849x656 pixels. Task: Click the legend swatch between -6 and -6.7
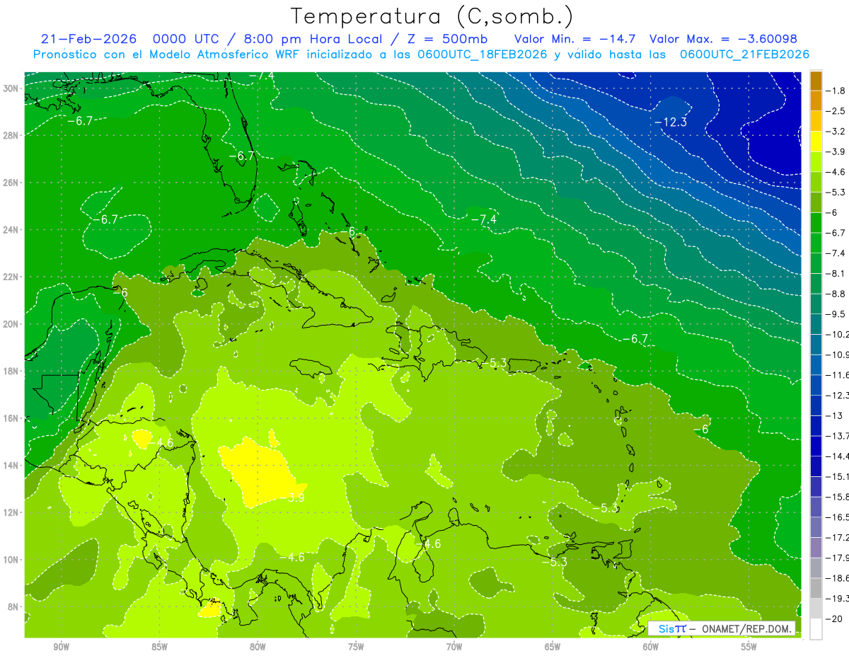(x=816, y=222)
